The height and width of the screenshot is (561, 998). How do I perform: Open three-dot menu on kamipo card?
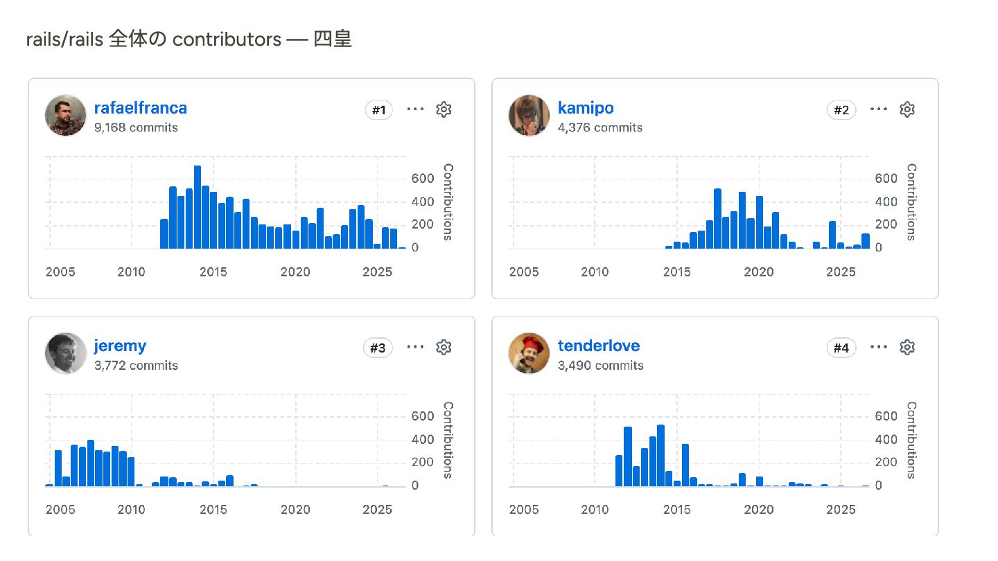(x=879, y=109)
